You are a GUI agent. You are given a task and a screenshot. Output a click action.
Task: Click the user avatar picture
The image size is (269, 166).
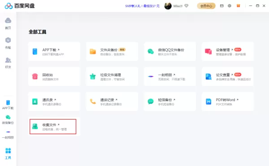click(168, 6)
